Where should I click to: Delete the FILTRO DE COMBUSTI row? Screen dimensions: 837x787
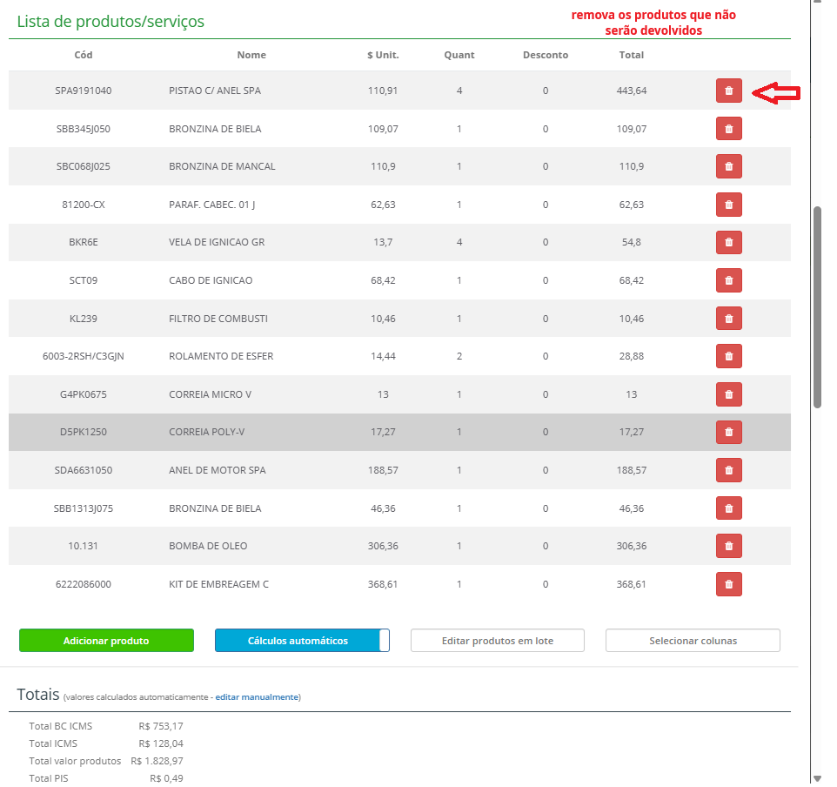tap(728, 319)
